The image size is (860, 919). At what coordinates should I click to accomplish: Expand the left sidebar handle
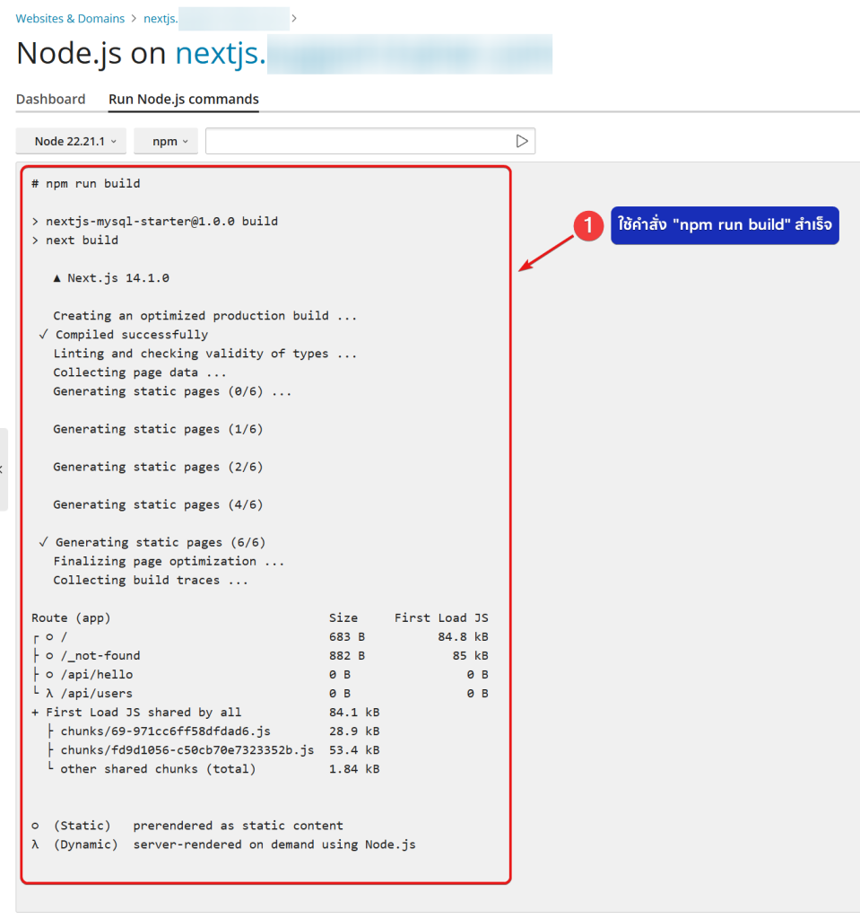[x=3, y=469]
